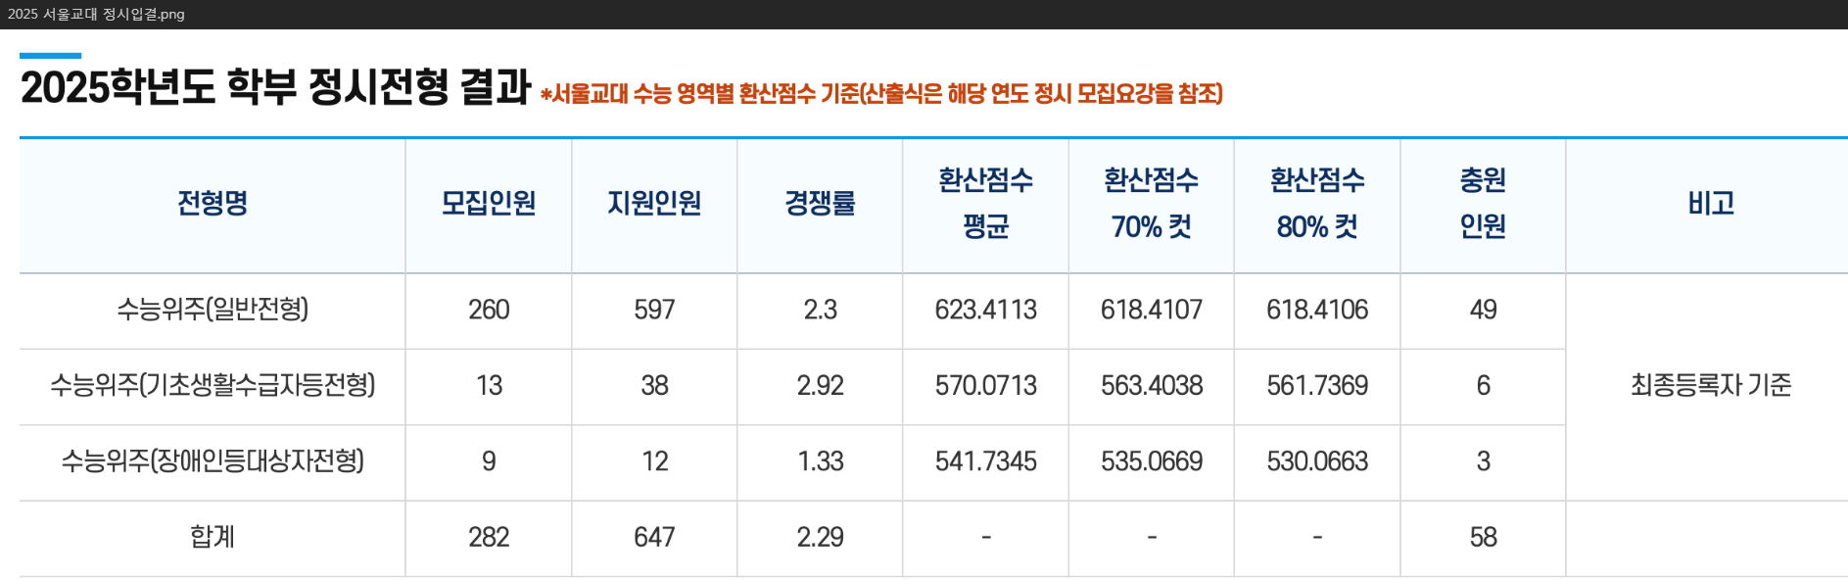Click the 563.4038 cell

[x=1152, y=385]
